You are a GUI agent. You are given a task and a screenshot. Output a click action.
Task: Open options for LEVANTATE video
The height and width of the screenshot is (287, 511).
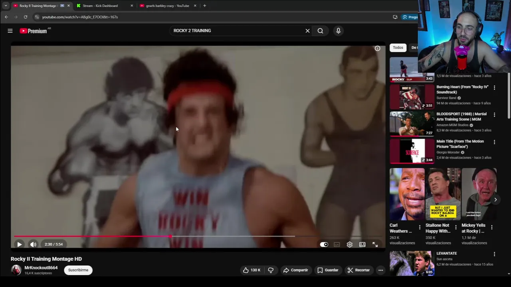[494, 254]
